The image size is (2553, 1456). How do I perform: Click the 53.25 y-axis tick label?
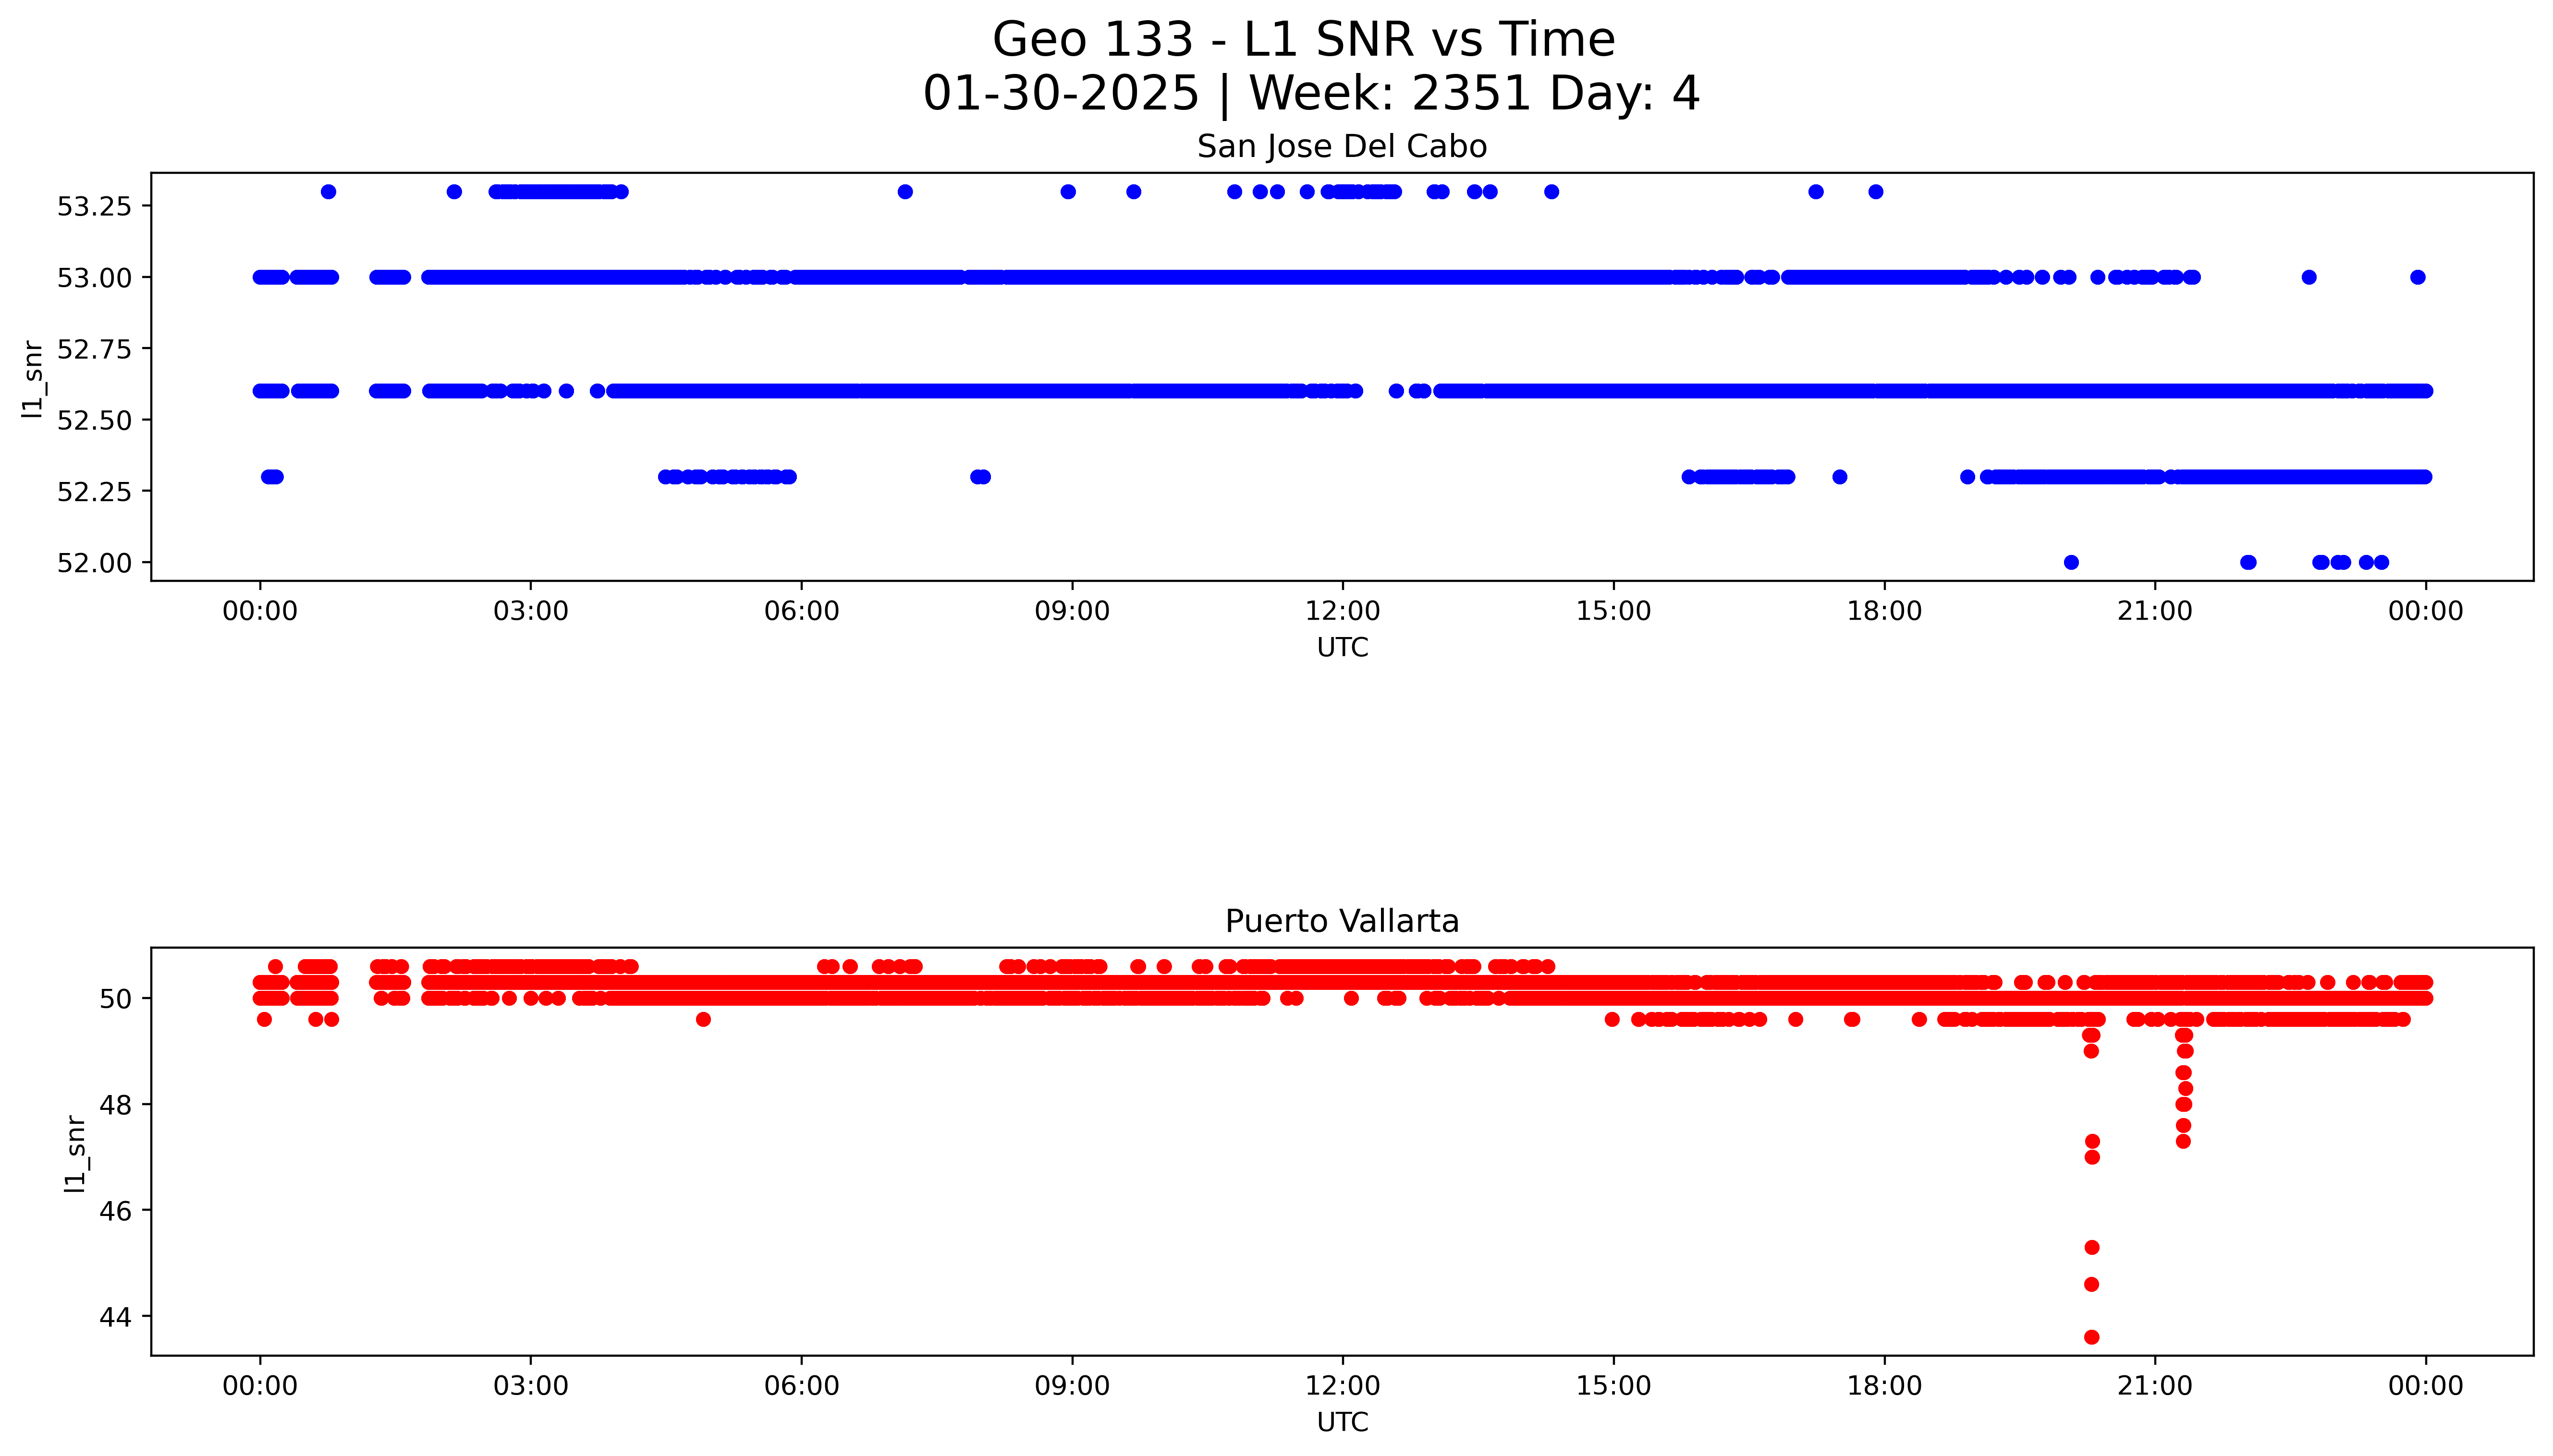point(94,207)
